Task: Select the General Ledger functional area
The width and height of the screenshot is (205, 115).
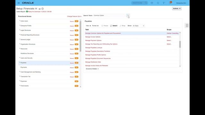Action: (25, 40)
